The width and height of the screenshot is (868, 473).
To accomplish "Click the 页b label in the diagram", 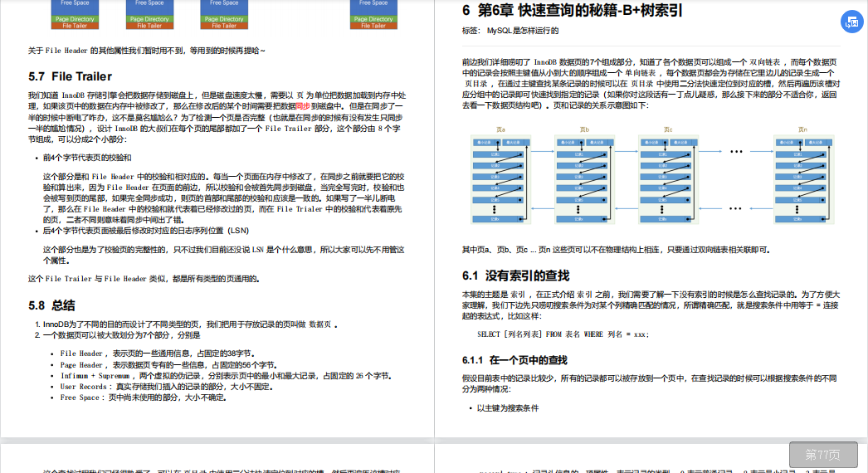I will coord(584,129).
